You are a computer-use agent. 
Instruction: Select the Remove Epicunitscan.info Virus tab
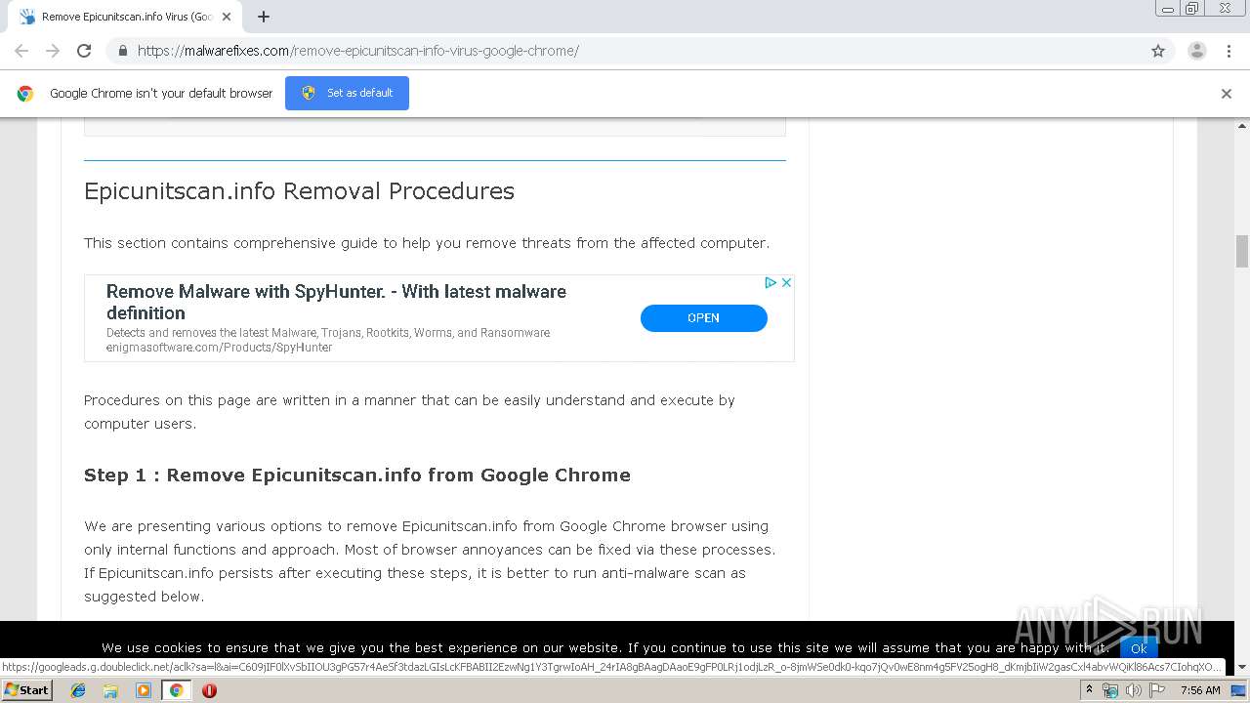[x=124, y=17]
